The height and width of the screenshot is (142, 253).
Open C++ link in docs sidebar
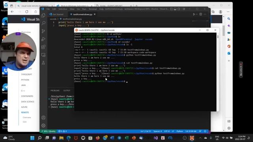coord(23,91)
